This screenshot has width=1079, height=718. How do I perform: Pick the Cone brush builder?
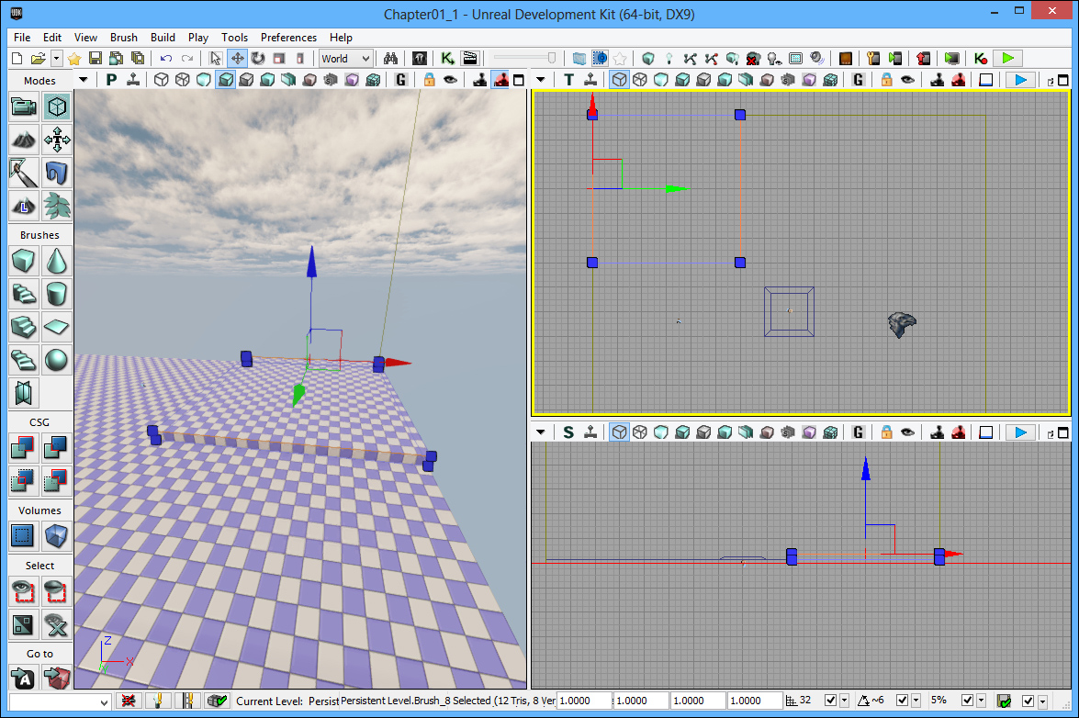point(57,262)
